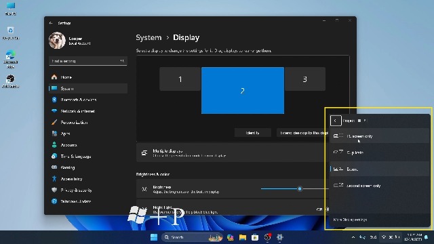This screenshot has height=244, width=434.
Task: Open network and volume quick settings
Action: pos(391,237)
